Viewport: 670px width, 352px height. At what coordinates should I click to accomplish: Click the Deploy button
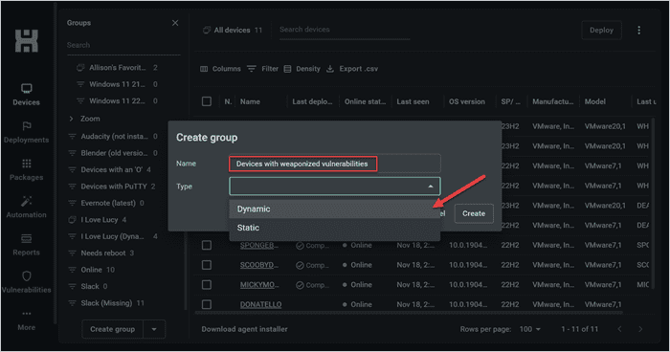click(x=601, y=31)
